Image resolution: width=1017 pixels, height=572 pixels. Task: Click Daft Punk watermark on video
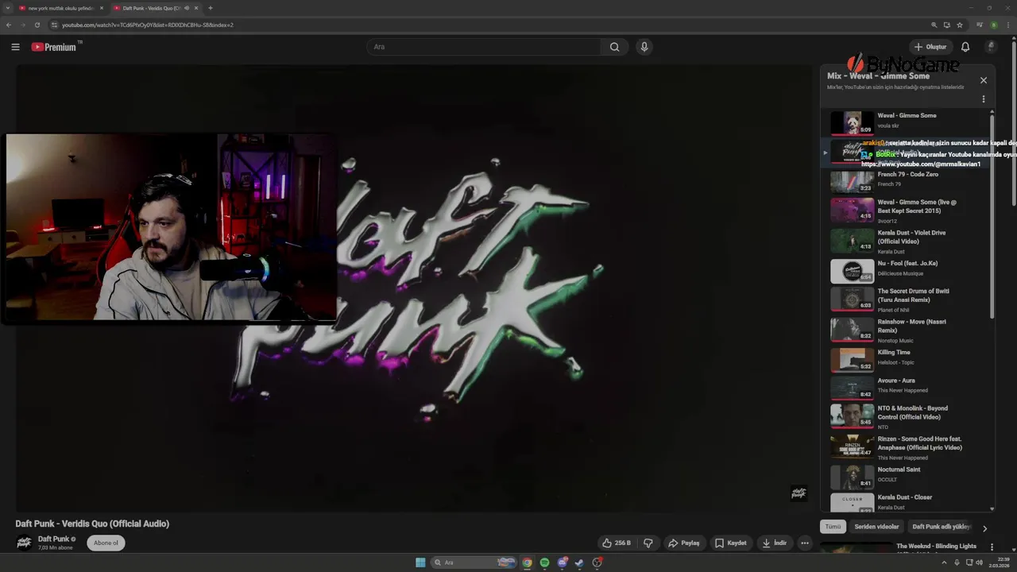[x=799, y=493]
